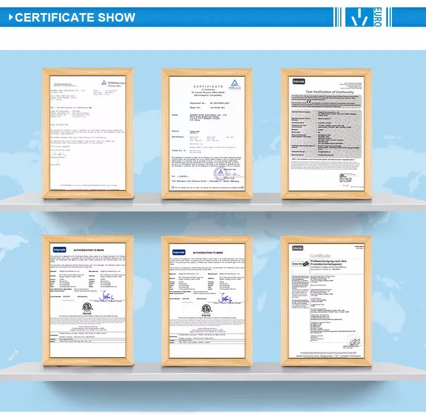Click grey Intertek logo atop German certificate

click(x=298, y=248)
